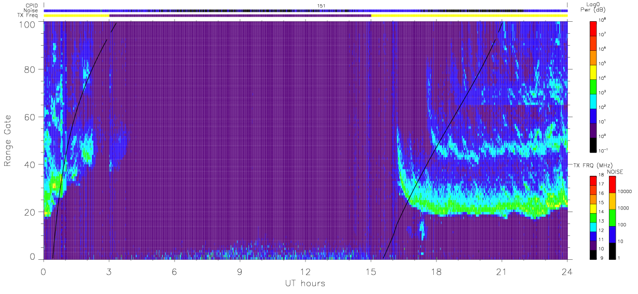The width and height of the screenshot is (638, 294).
Task: Pick the green segment of NOISE colorbar
Action: [612, 217]
